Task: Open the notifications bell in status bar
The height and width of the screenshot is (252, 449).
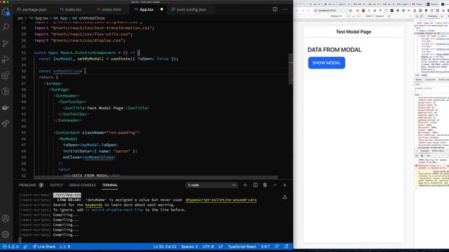Action: [286, 246]
